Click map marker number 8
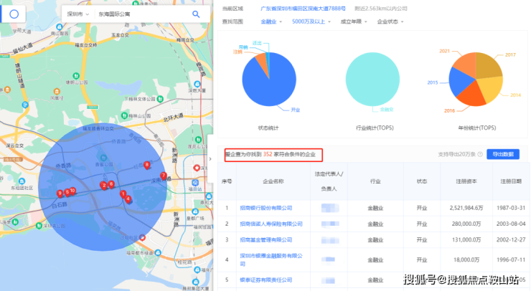531x291 pixels. tap(147, 165)
